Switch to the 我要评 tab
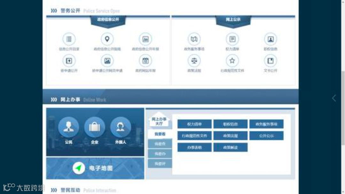The image size is (345, 194). pos(160,164)
